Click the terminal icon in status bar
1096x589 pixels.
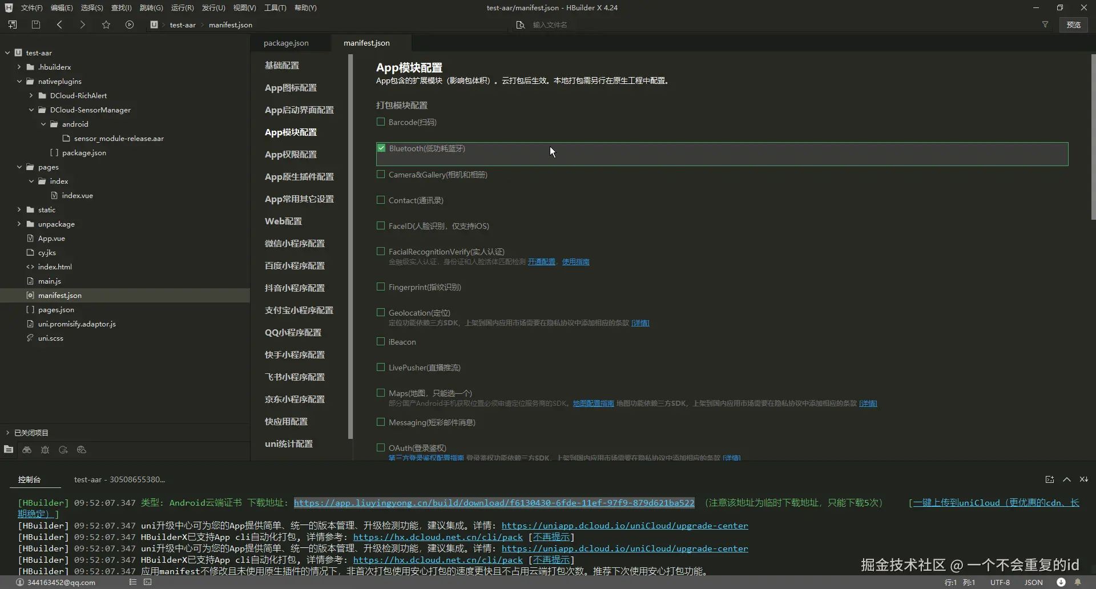[x=148, y=582]
